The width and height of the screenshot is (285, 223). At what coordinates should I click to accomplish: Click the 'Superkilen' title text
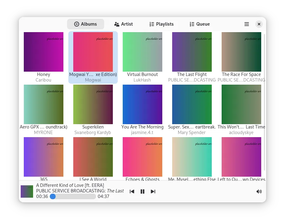[93, 127]
